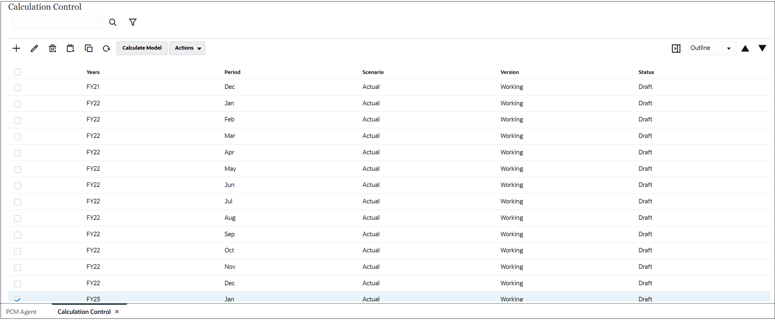The height and width of the screenshot is (320, 775).
Task: Click the upward triangle navigation control
Action: [x=745, y=48]
